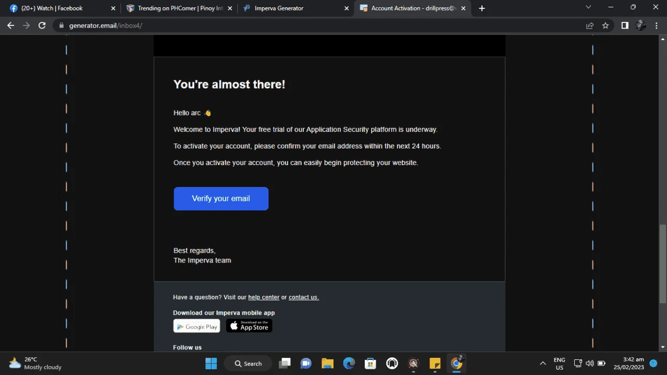Open the blue notification indicator

(x=653, y=364)
